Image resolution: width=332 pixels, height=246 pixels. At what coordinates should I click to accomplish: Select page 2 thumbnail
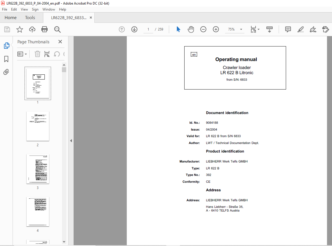(38, 126)
